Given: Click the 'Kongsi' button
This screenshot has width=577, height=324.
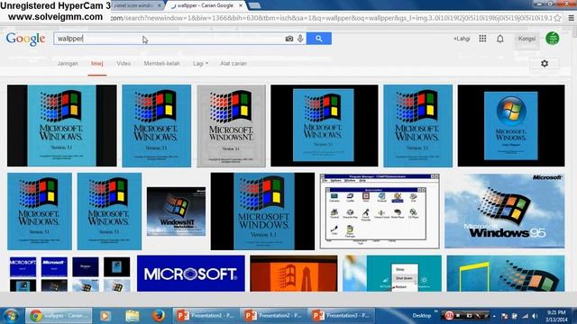Looking at the screenshot, I should point(527,39).
